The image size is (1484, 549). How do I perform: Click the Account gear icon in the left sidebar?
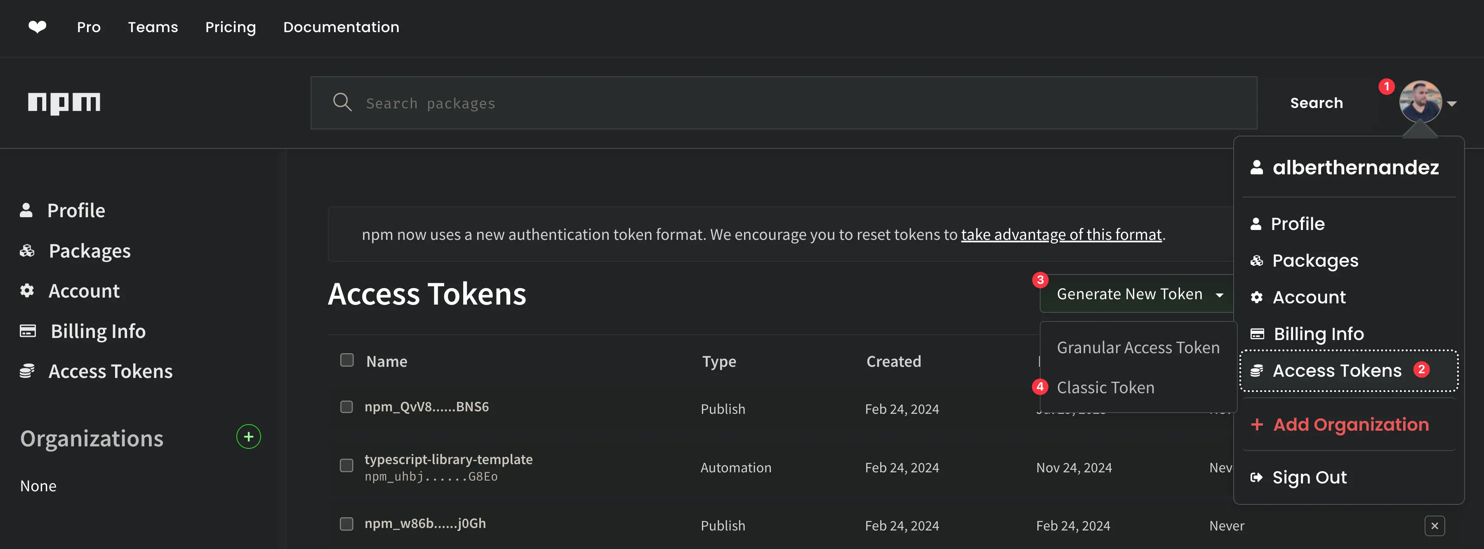tap(27, 291)
